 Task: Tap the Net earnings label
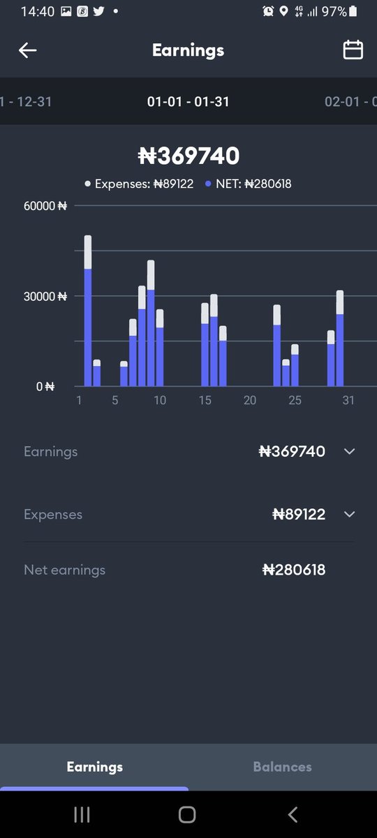[64, 570]
